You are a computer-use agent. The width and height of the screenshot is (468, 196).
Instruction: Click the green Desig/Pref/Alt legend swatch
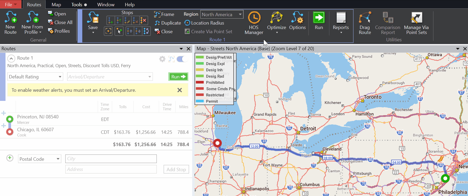click(200, 57)
